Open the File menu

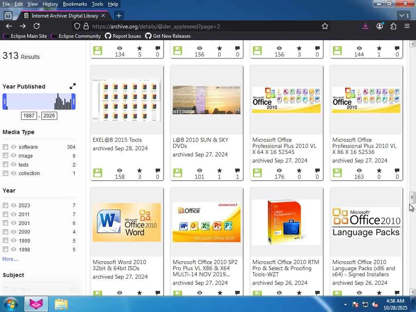point(6,4)
